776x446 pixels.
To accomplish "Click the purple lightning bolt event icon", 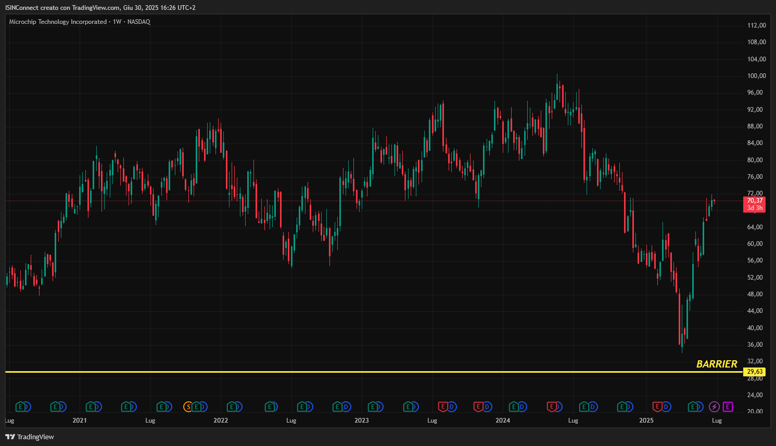I will (x=714, y=406).
